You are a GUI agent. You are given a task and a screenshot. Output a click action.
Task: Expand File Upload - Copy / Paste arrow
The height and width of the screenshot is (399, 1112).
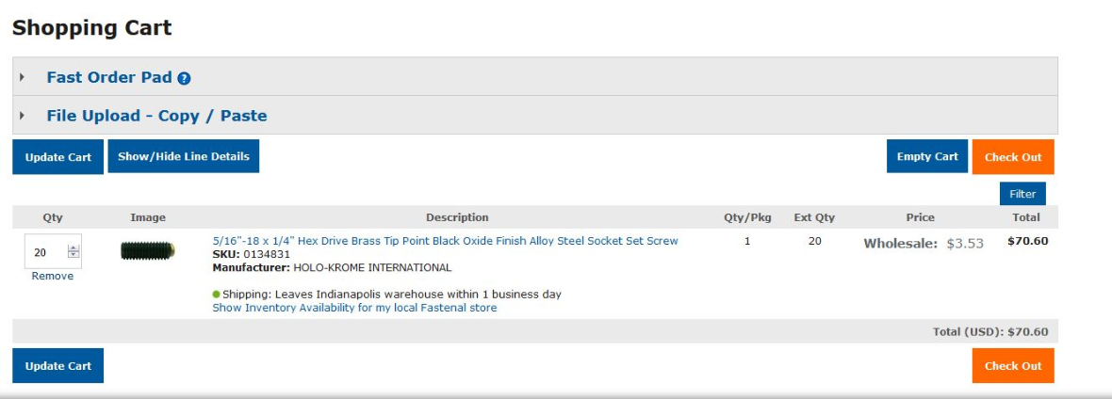22,116
